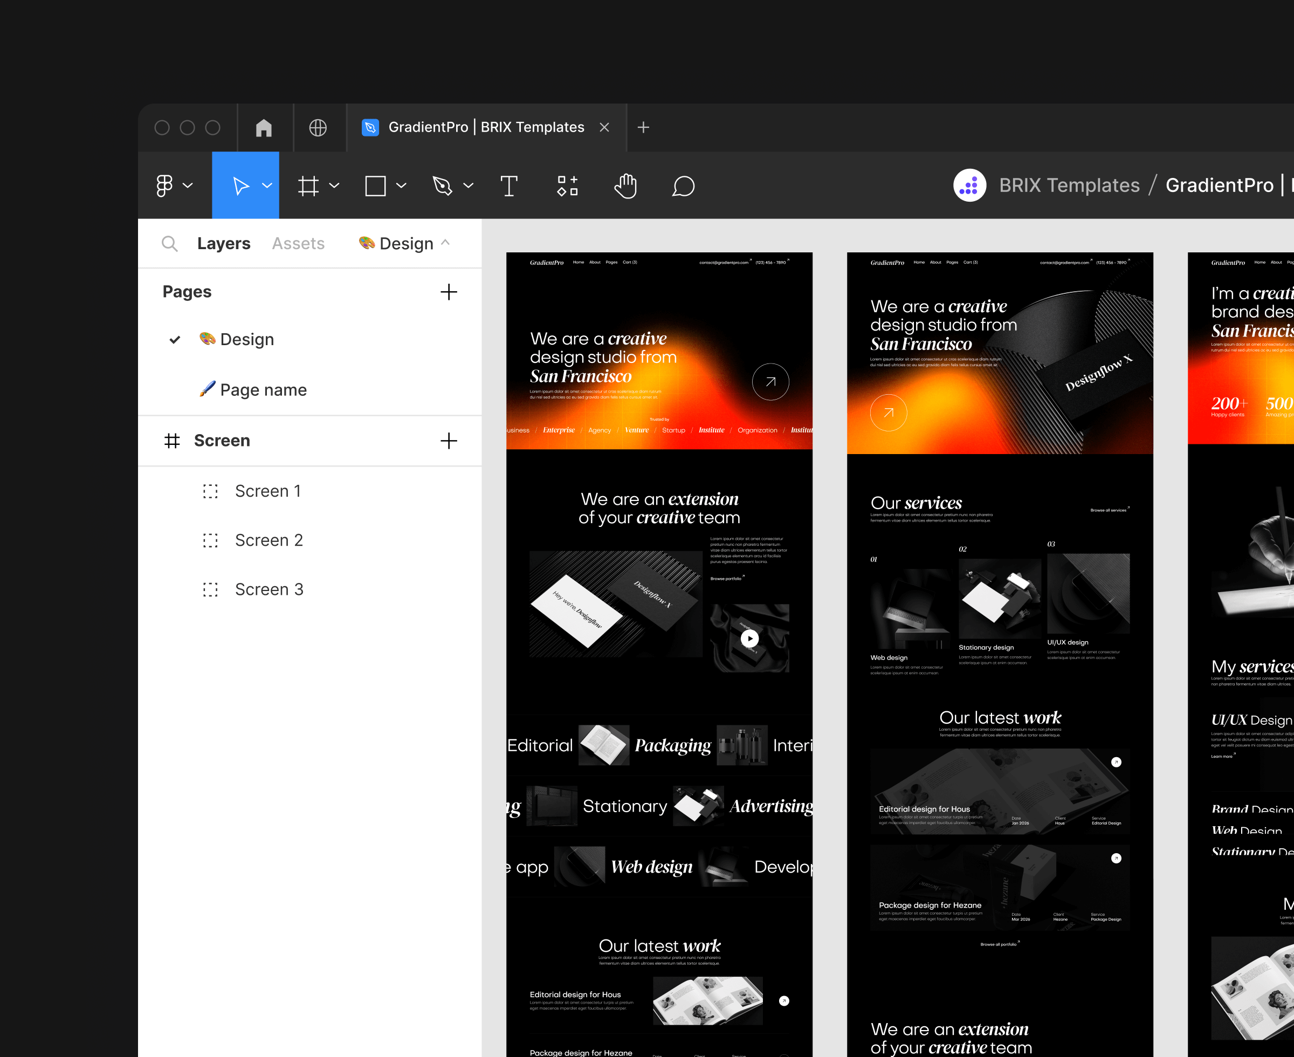Select the Pen tool

tap(443, 186)
